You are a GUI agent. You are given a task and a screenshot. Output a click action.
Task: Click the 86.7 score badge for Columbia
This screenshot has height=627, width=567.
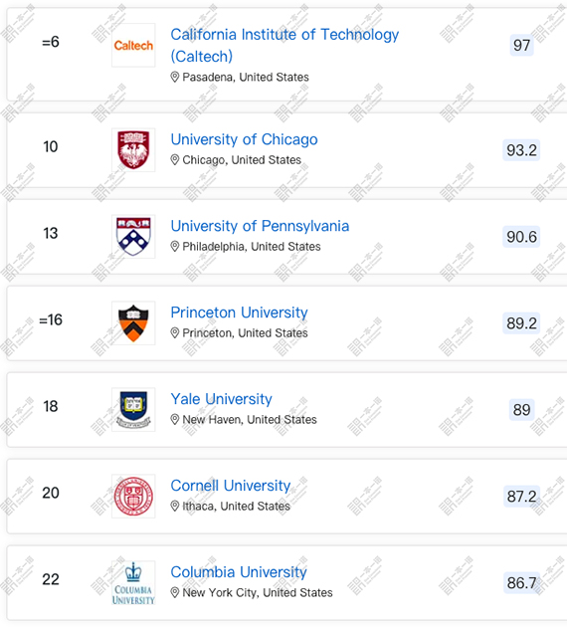[x=521, y=582]
